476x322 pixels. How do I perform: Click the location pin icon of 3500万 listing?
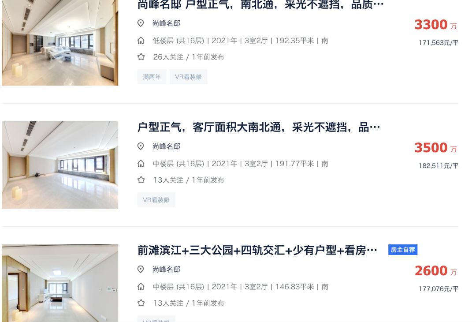click(x=141, y=146)
